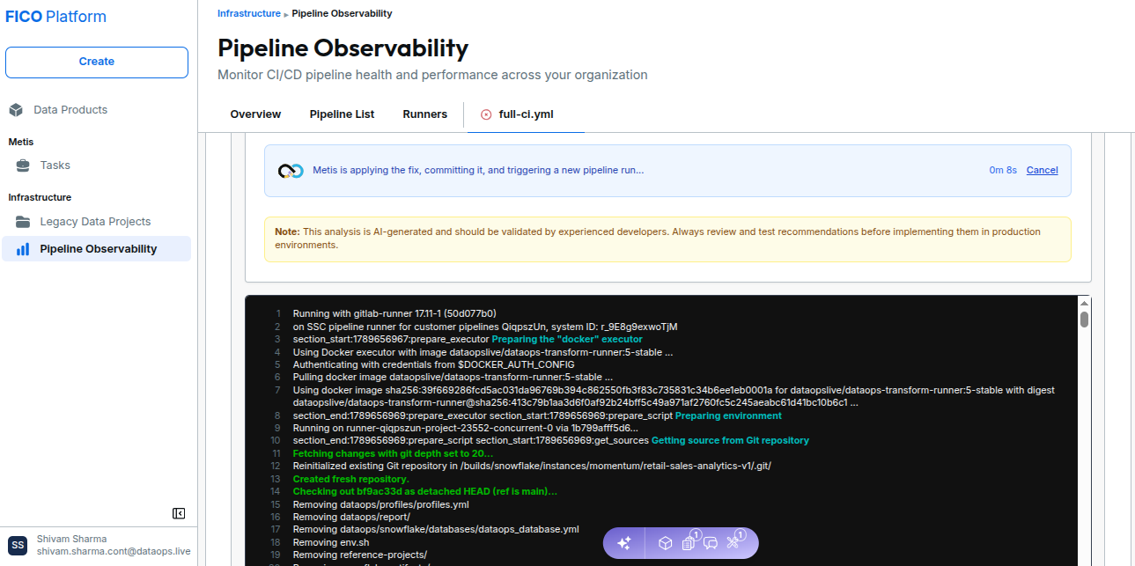Open the tools wrench icon with badge
The width and height of the screenshot is (1135, 566).
(x=734, y=542)
